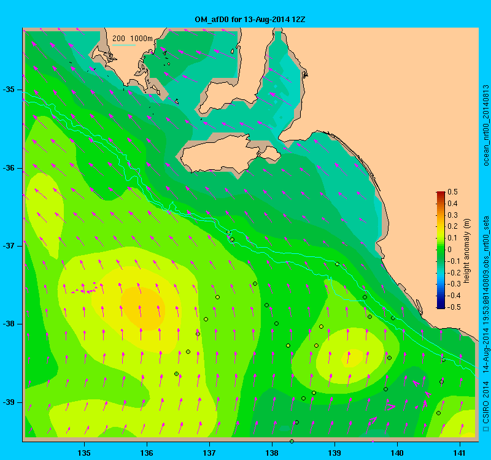Click the -38 latitude axis label
The image size is (491, 460).
click(x=9, y=324)
